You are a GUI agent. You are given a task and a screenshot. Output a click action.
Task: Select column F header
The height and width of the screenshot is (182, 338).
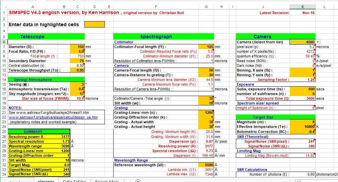[156, 7]
